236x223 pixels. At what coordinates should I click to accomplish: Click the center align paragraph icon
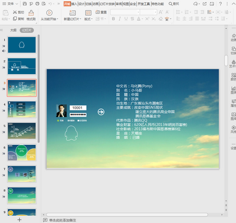[x=184, y=19]
